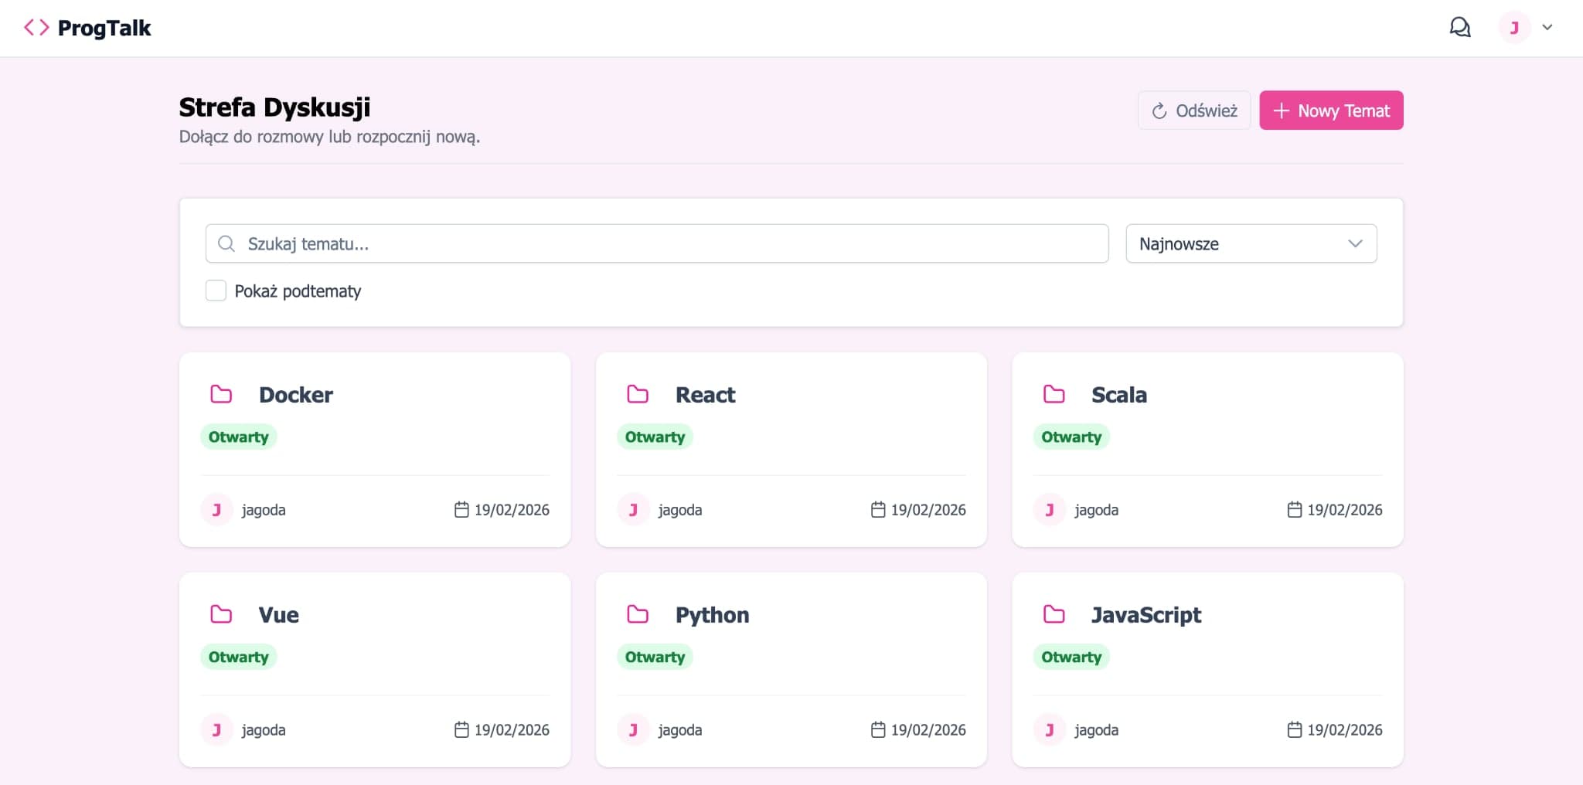Click the Docker topic folder icon
Image resolution: width=1583 pixels, height=785 pixels.
221,395
